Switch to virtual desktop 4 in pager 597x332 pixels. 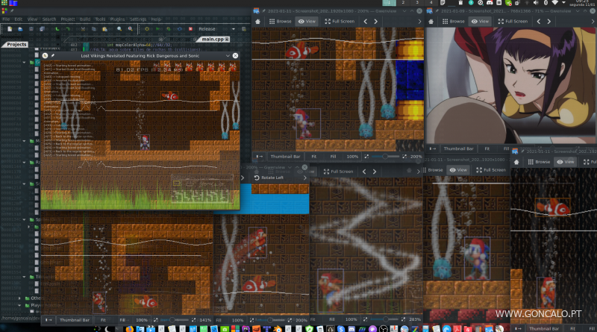click(431, 3)
